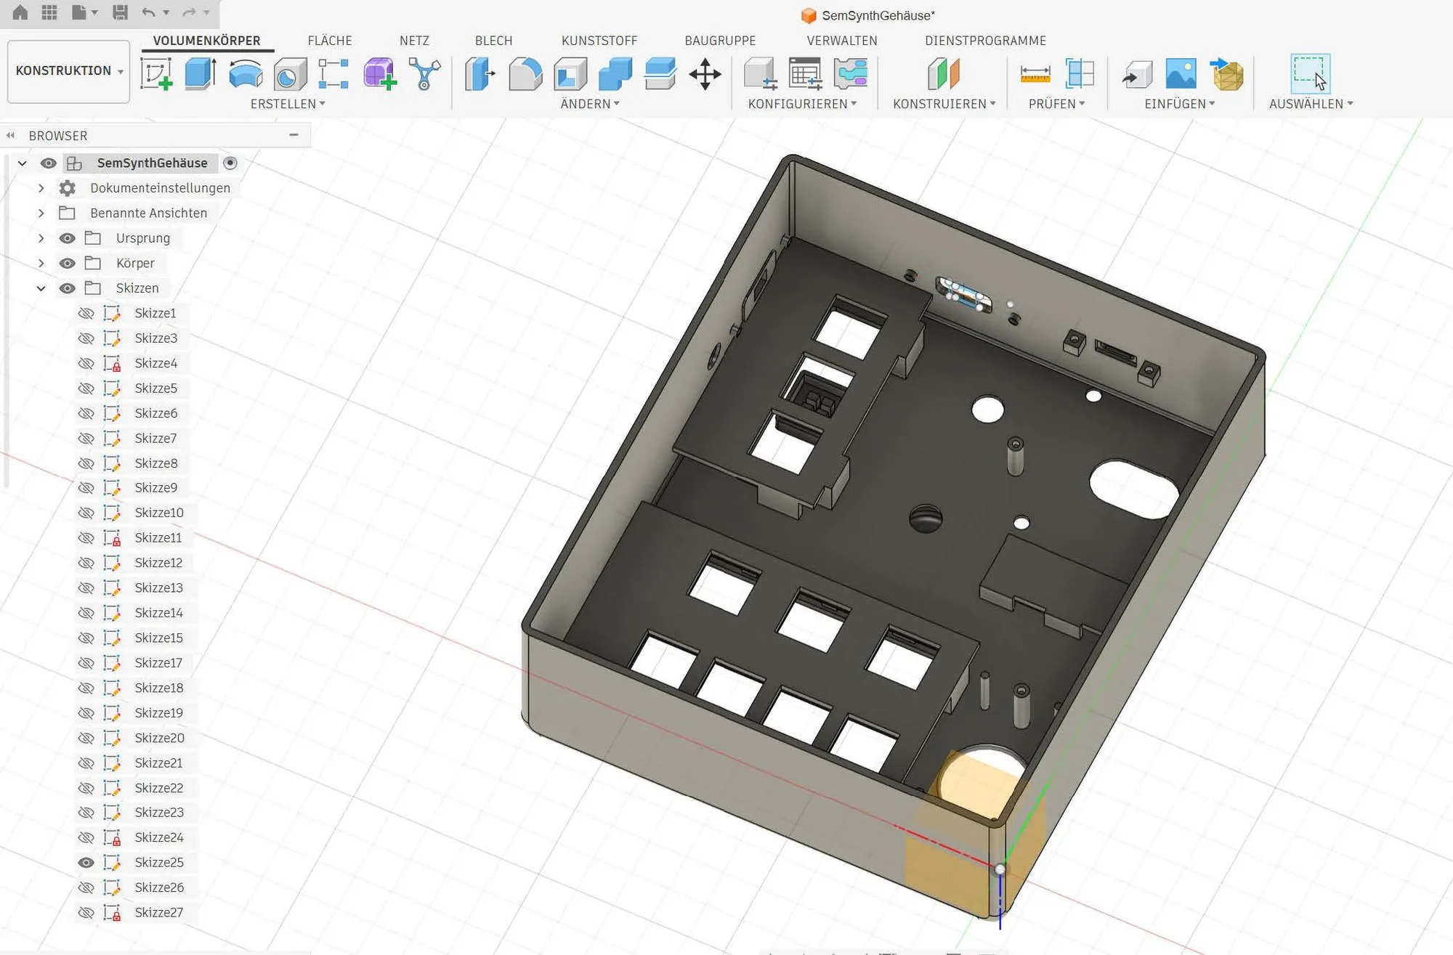Viewport: 1453px width, 955px height.
Task: Select the Shell tool icon
Action: click(570, 74)
